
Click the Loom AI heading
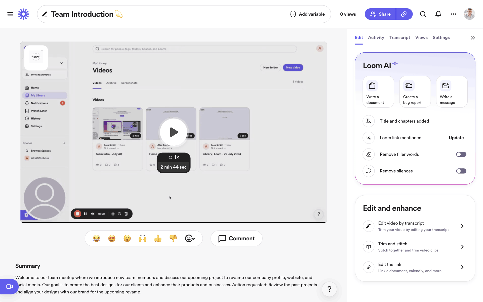[x=377, y=65]
